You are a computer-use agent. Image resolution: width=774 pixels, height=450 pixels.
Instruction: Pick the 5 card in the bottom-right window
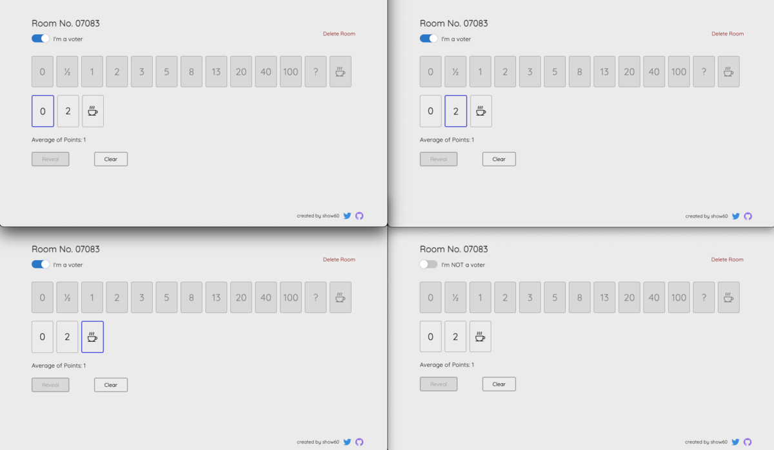tap(555, 297)
